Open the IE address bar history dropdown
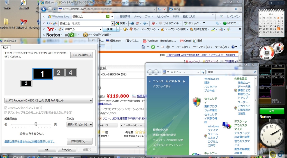Screen dimensions: 287x158 155,9
